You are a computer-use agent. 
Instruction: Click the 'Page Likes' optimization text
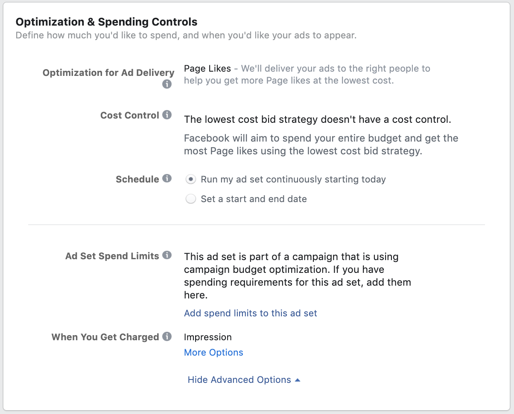(x=207, y=68)
